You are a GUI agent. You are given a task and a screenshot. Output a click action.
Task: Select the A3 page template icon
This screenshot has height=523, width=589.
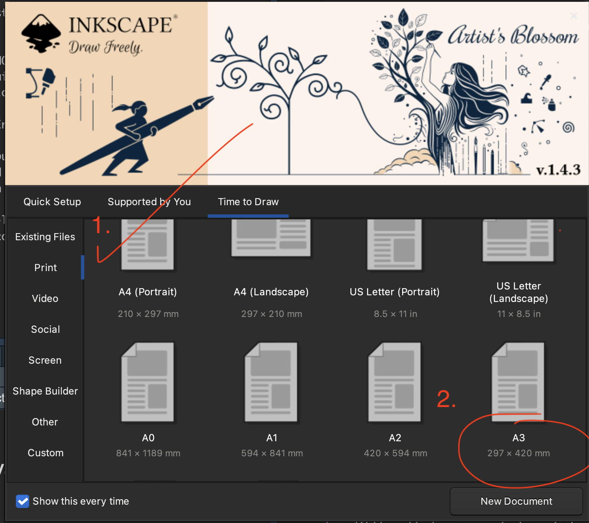(x=519, y=382)
